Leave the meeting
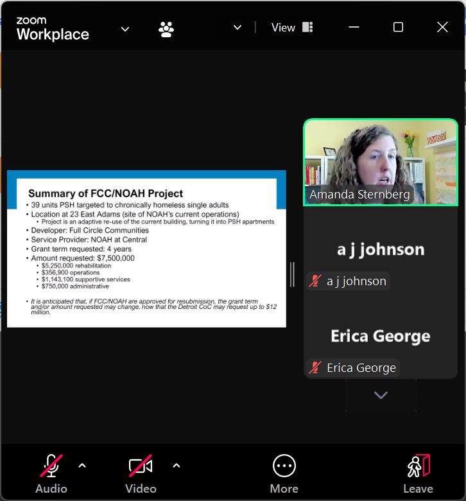 (418, 474)
